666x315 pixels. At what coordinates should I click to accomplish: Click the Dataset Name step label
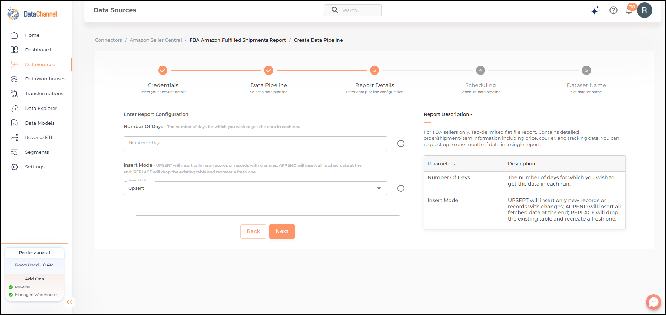pos(586,85)
